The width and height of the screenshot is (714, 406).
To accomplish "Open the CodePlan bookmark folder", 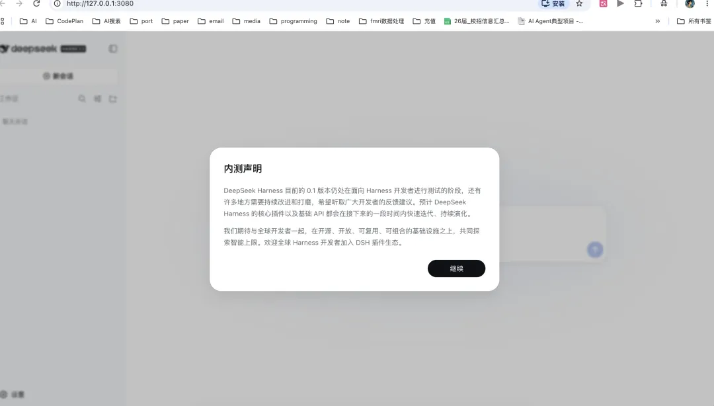I will tap(65, 21).
